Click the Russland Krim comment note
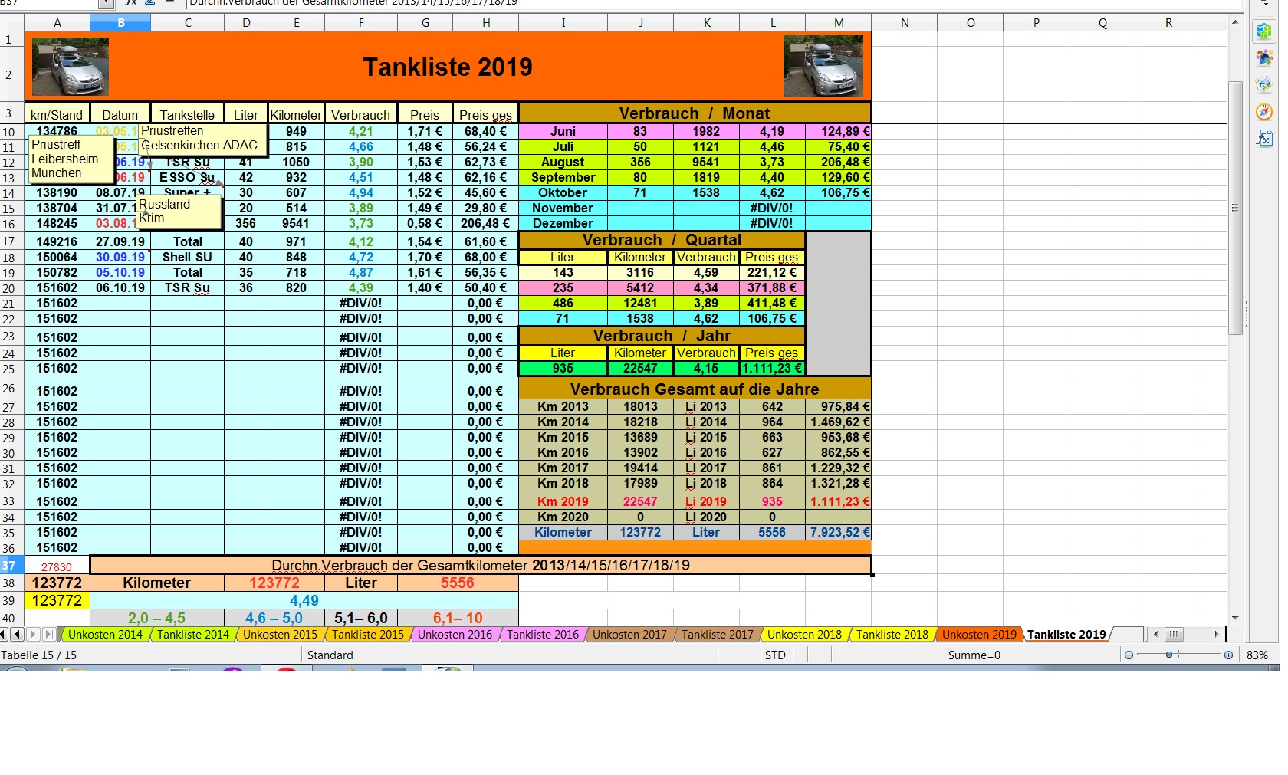Image resolution: width=1288 pixels, height=775 pixels. 180,212
